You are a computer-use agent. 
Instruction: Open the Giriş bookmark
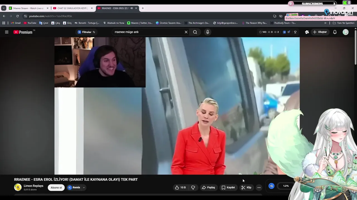(x=67, y=23)
